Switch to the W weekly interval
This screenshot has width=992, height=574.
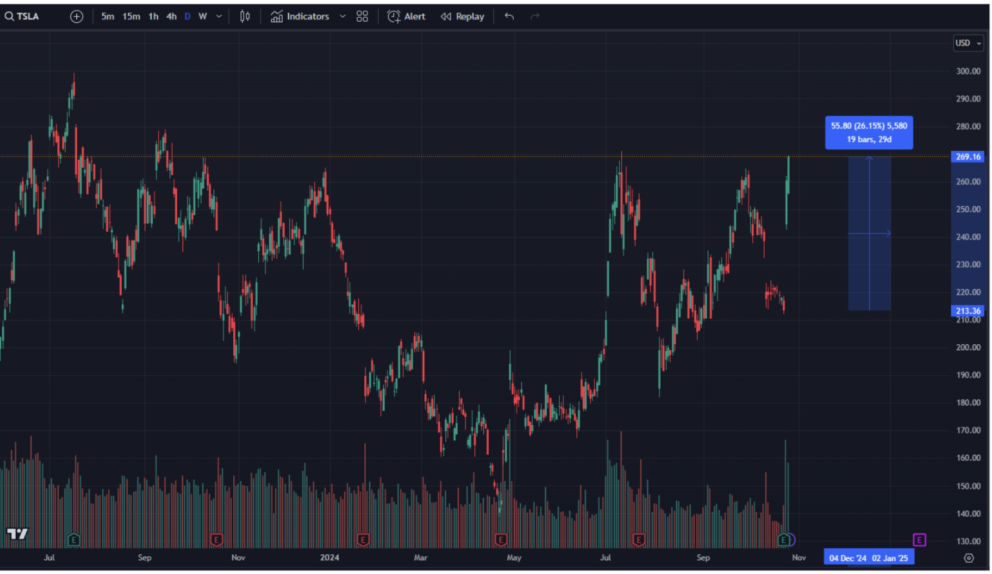point(203,16)
